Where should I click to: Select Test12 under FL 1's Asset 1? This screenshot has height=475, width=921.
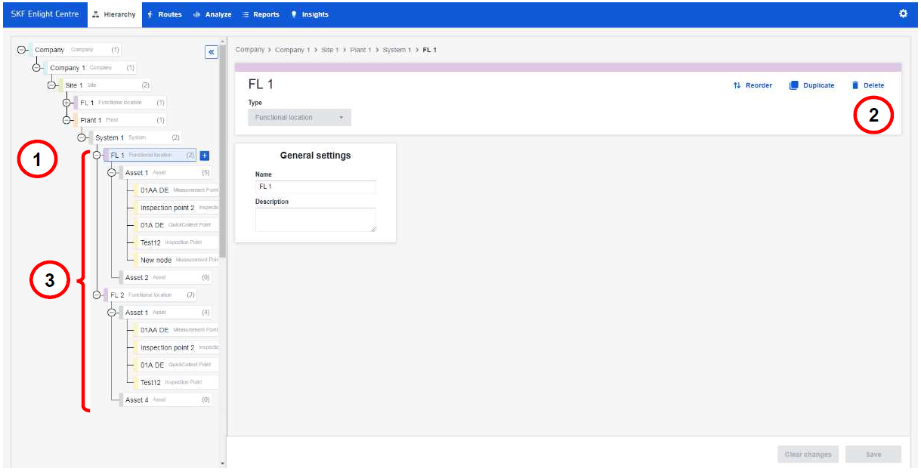(177, 243)
